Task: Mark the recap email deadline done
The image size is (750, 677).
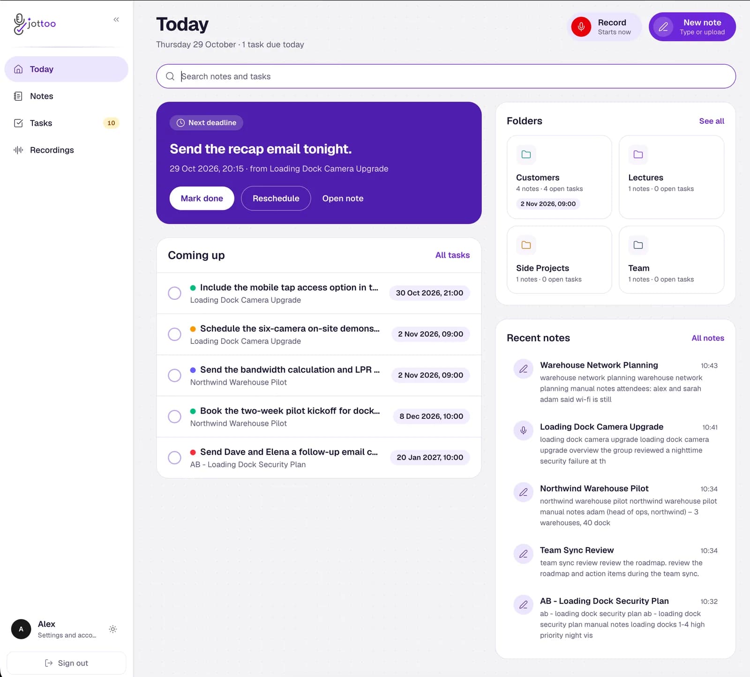Action: coord(202,198)
